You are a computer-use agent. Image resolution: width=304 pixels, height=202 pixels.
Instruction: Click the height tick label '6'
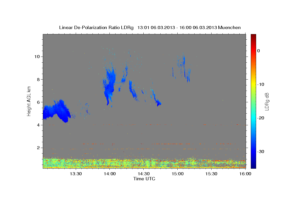tap(39, 102)
